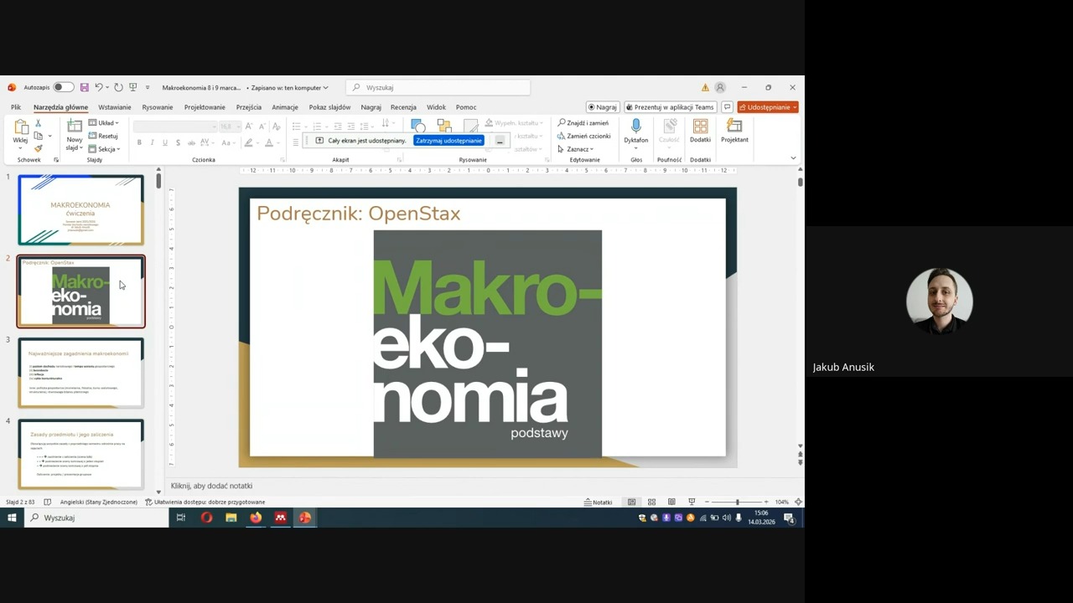Switch to slide sorter view in status bar
Image resolution: width=1073 pixels, height=603 pixels.
[x=651, y=502]
